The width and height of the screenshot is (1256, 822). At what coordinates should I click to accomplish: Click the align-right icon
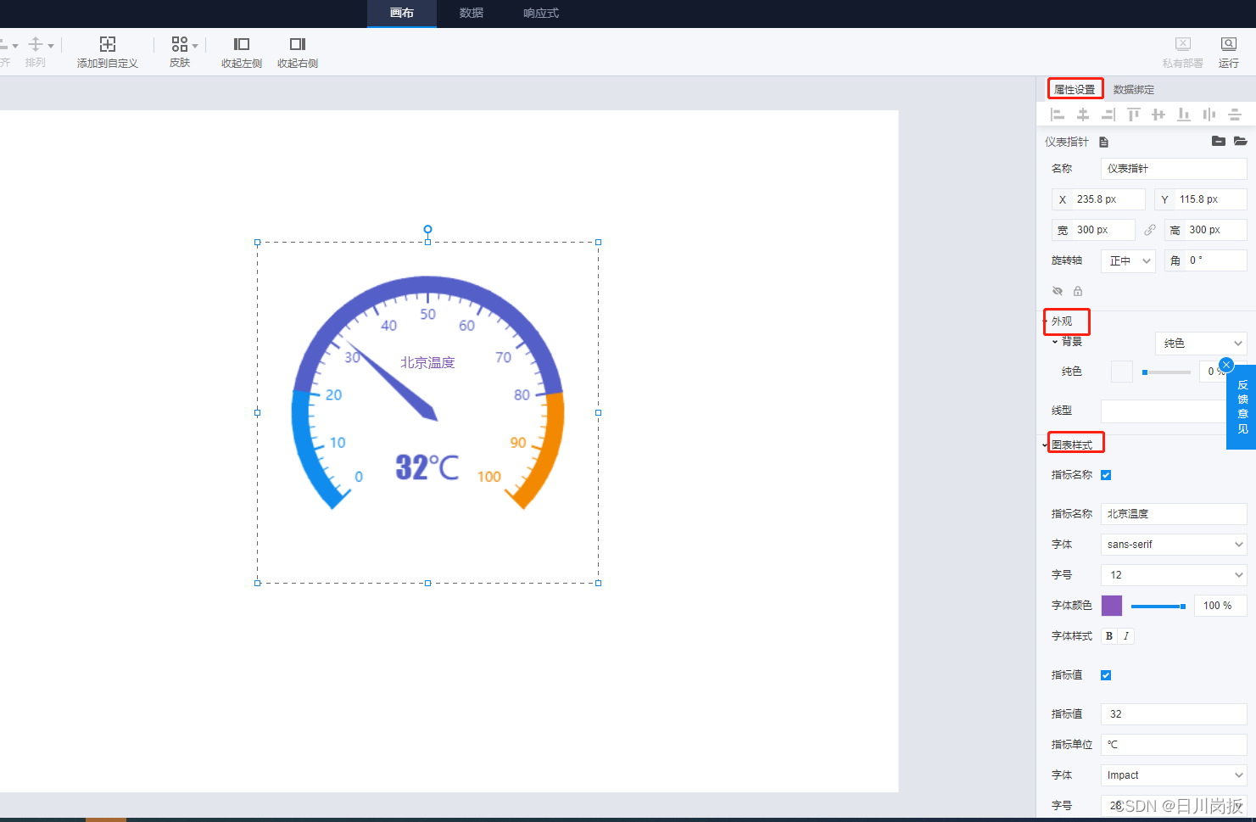coord(1108,115)
